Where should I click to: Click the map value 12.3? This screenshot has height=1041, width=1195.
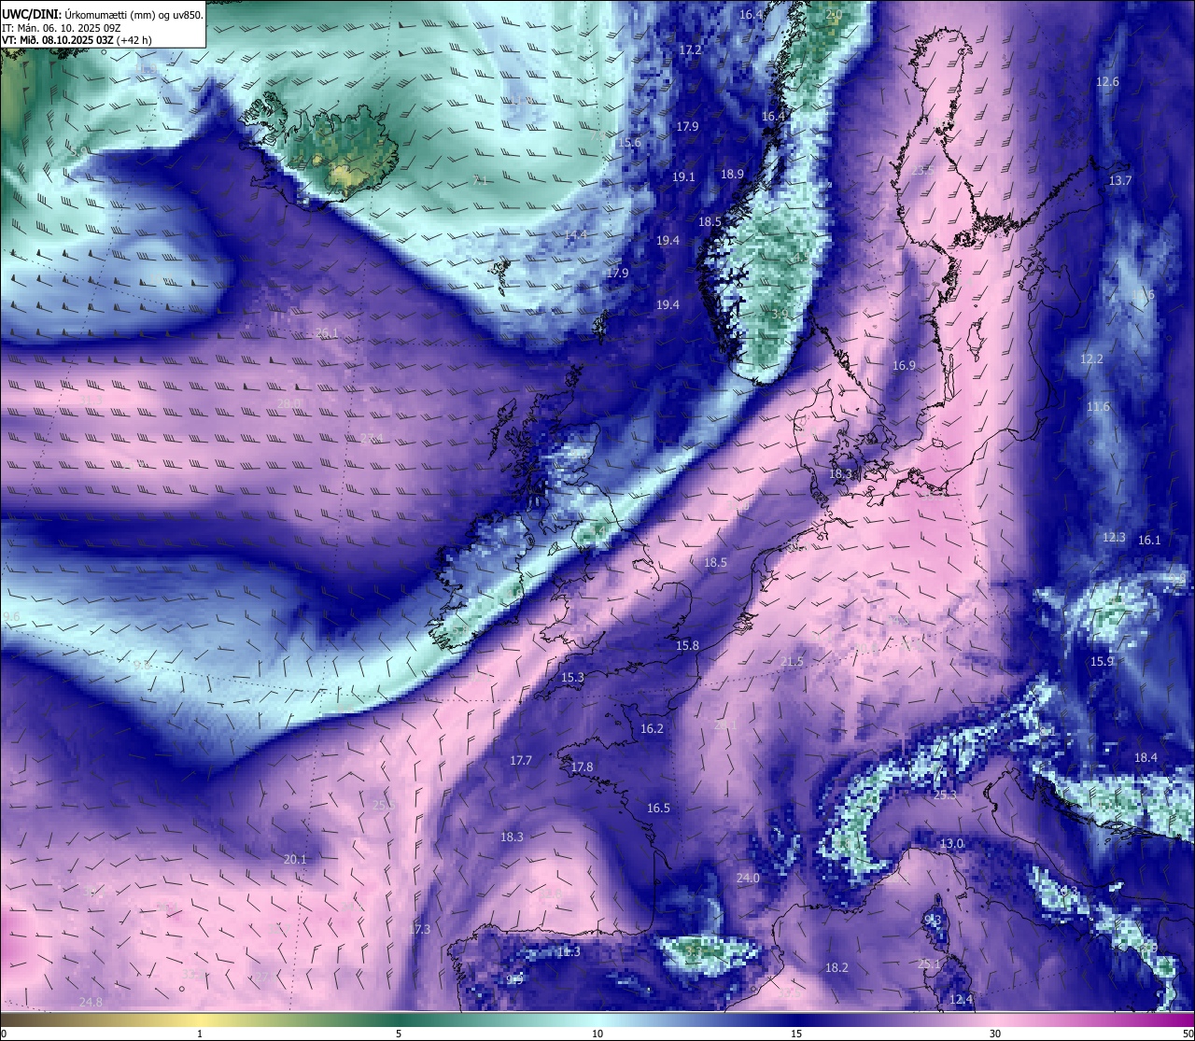click(1115, 537)
